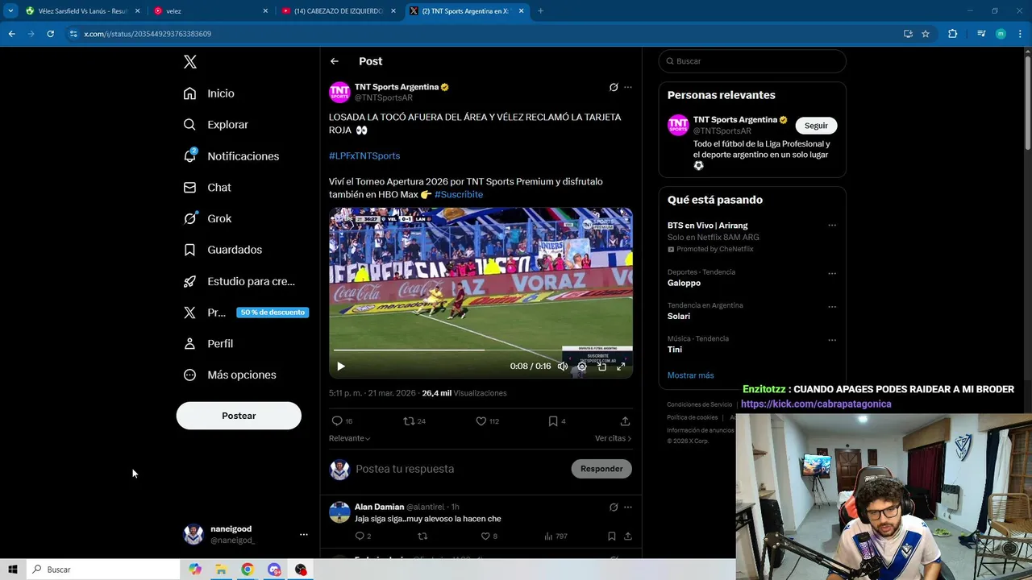
Task: Repost Alan Damian's comment
Action: coord(422,536)
